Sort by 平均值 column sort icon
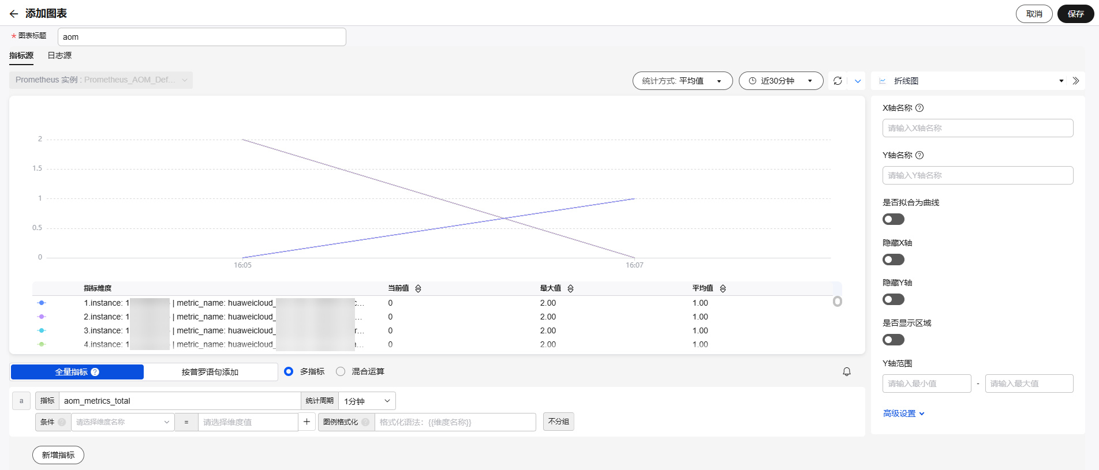 (x=723, y=288)
